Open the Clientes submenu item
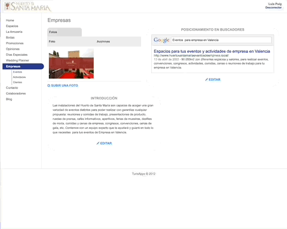 click(17, 82)
